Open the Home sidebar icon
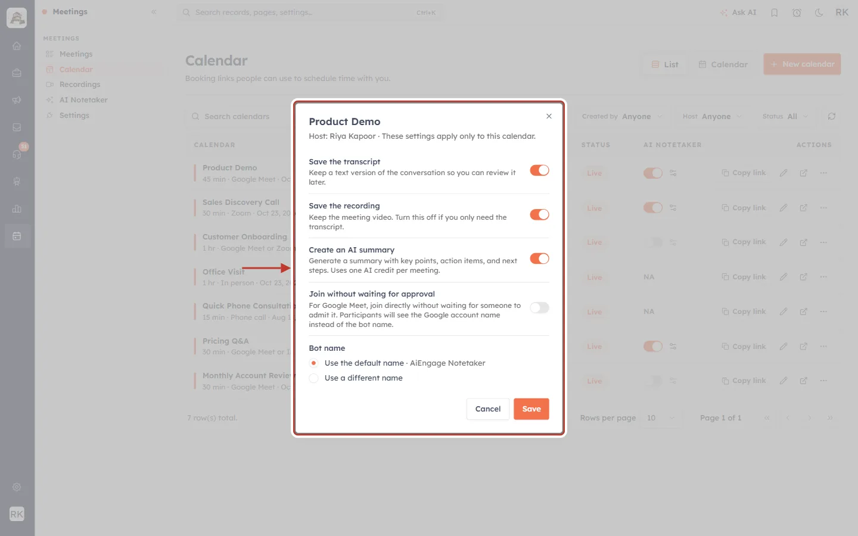The width and height of the screenshot is (858, 536). 17,46
